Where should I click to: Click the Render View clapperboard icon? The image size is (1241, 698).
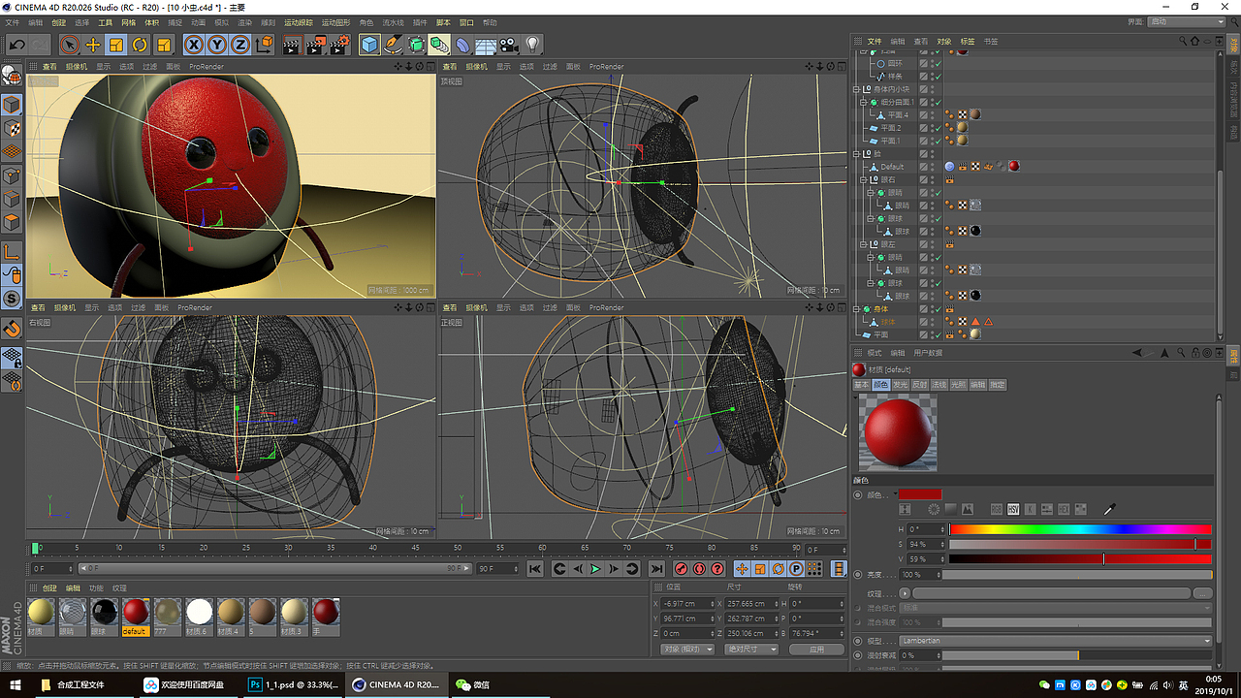pyautogui.click(x=292, y=45)
